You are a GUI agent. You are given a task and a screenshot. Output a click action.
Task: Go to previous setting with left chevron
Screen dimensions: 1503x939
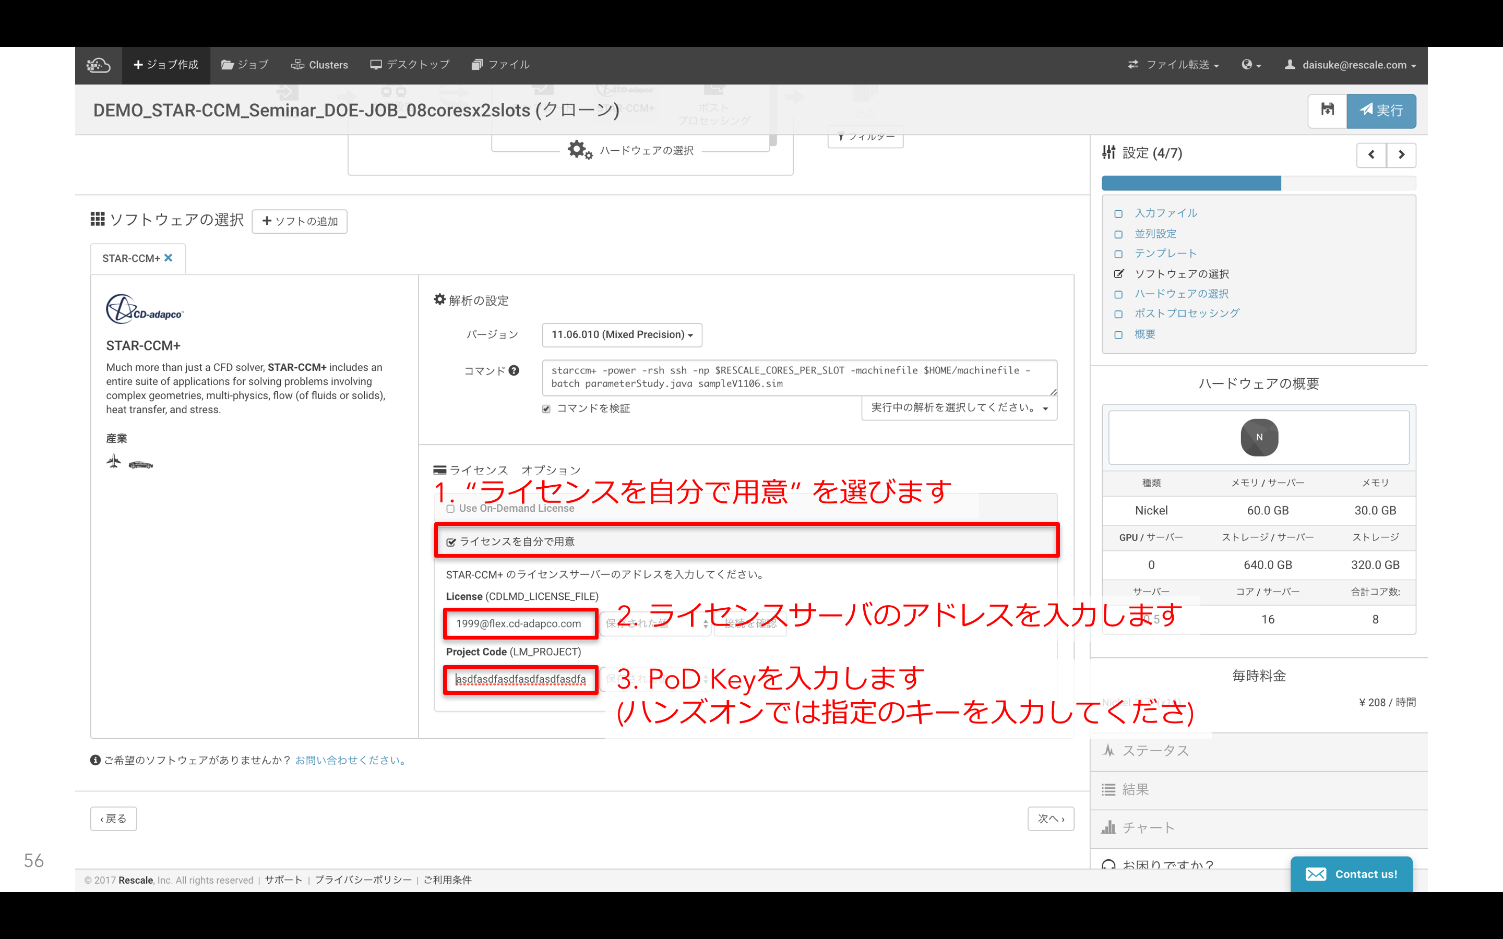[1371, 154]
